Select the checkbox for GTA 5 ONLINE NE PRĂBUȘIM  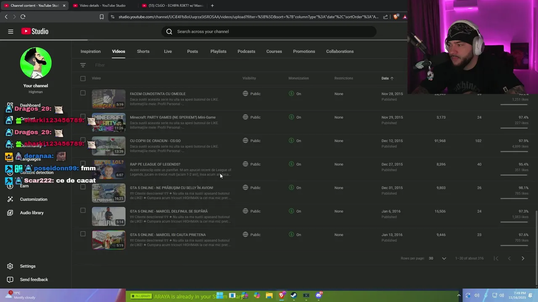[83, 187]
